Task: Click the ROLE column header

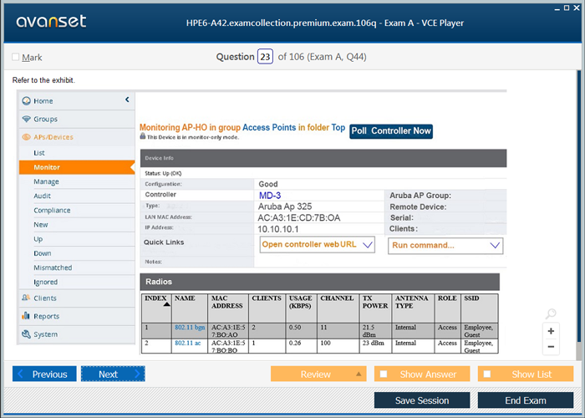Action: tap(448, 308)
